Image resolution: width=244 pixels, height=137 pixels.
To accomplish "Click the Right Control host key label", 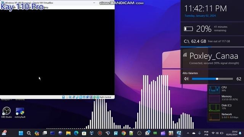I will click(105, 97).
